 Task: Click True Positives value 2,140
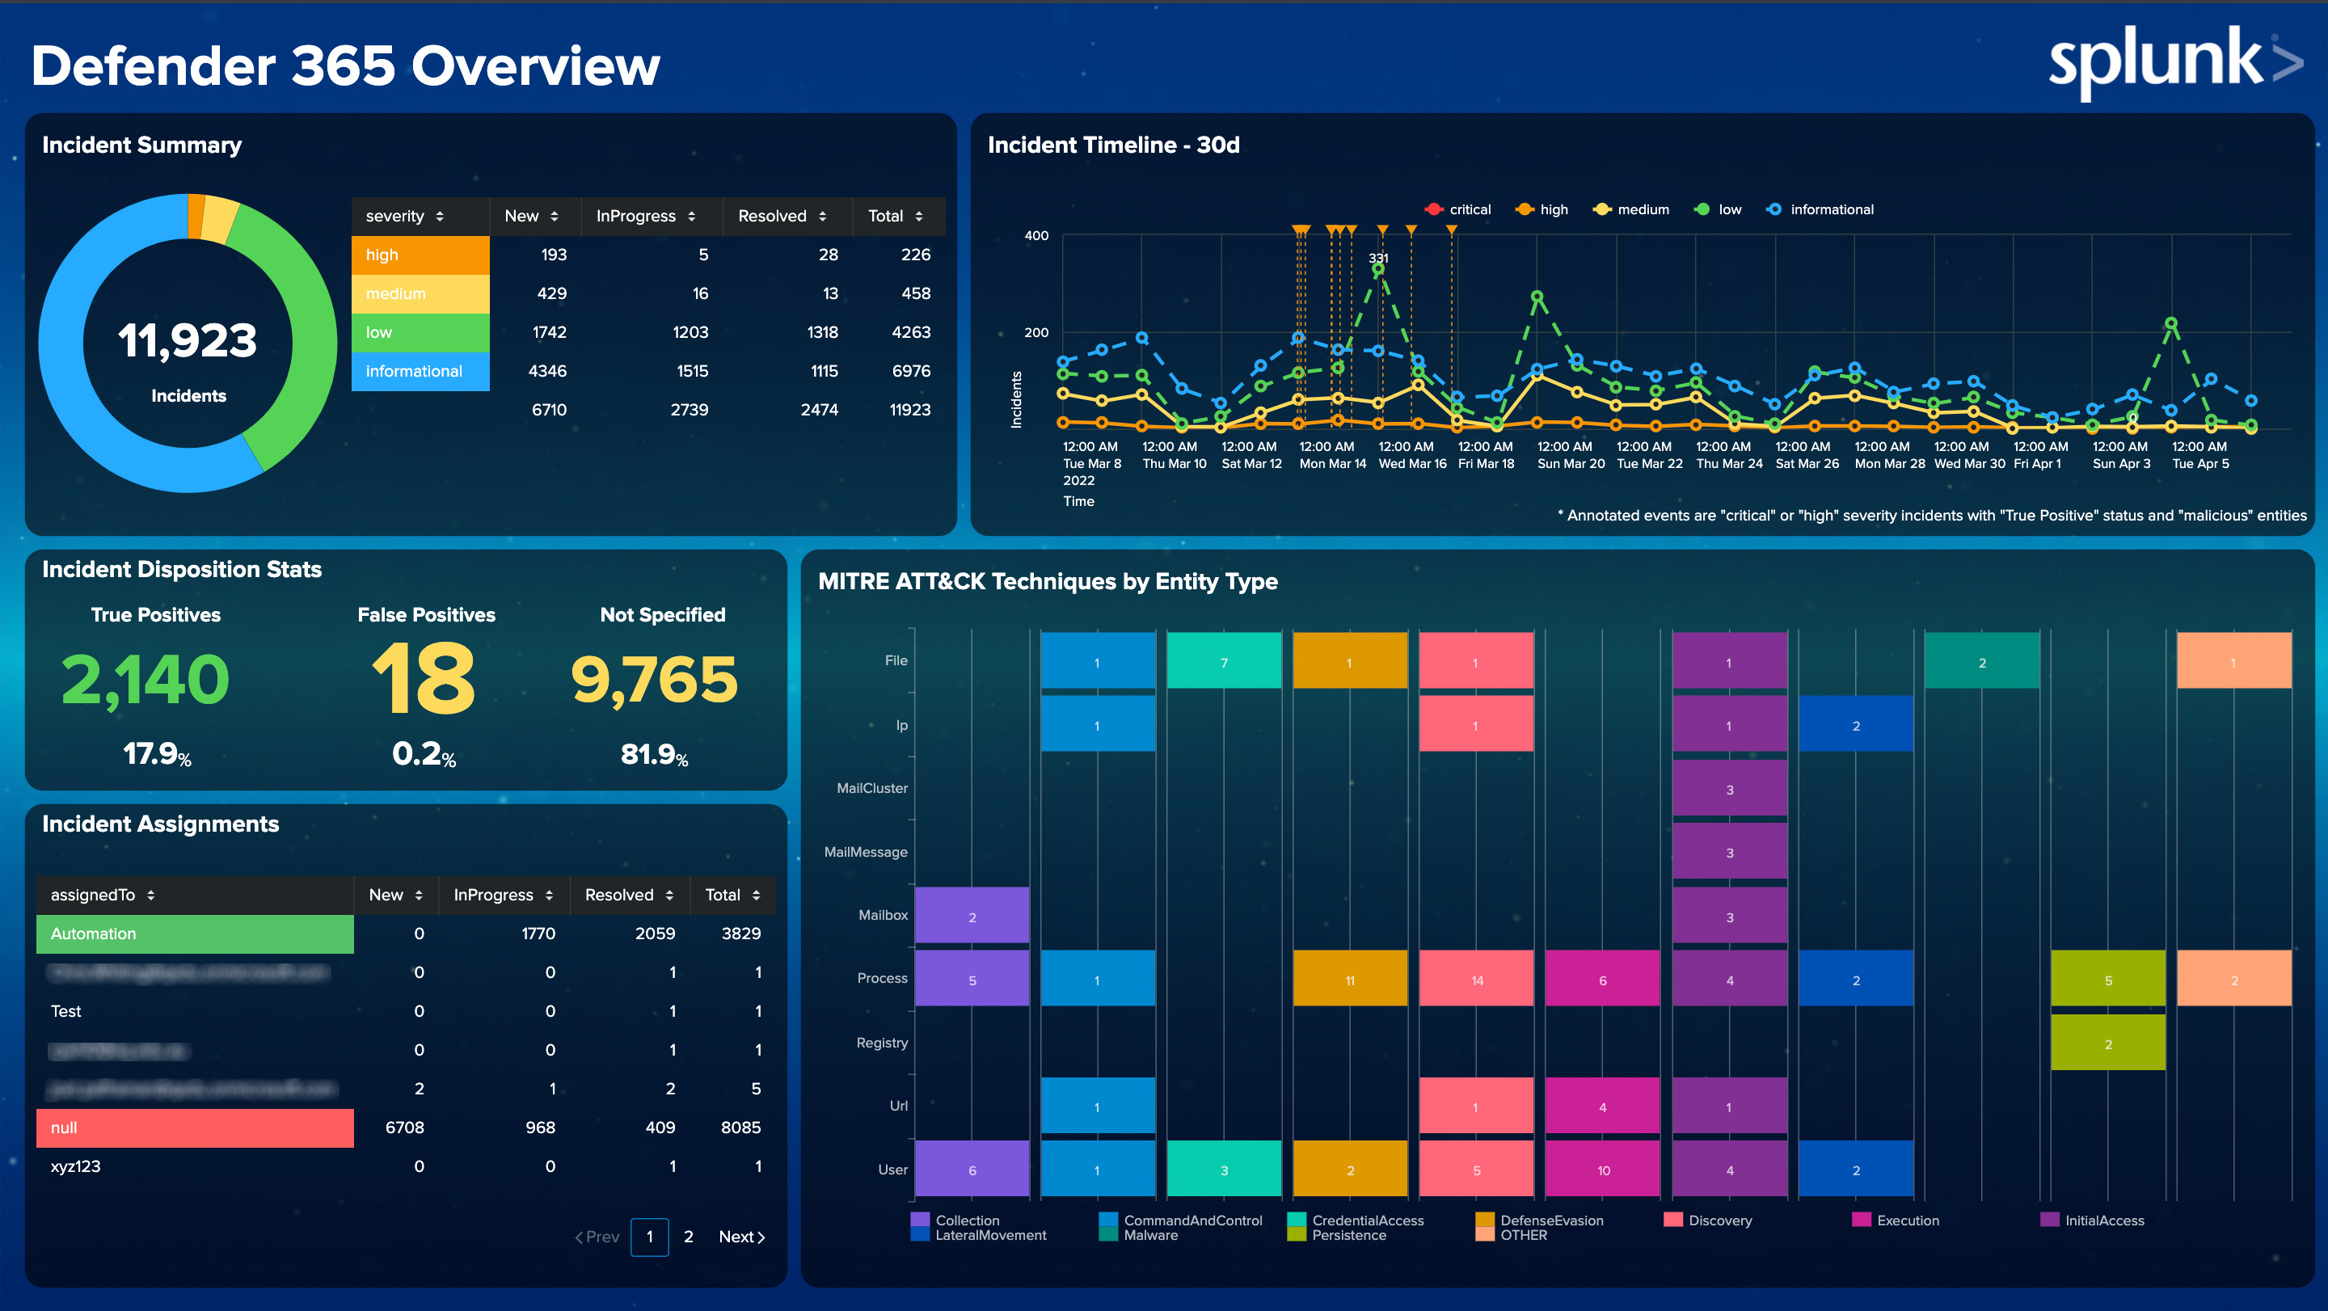coord(145,681)
